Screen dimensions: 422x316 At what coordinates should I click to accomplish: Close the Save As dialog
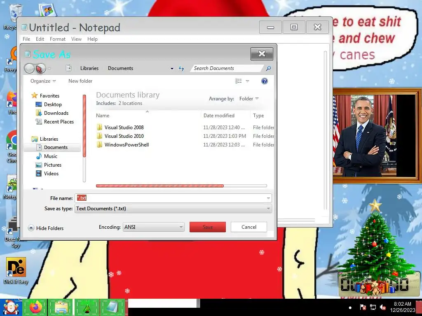point(262,54)
